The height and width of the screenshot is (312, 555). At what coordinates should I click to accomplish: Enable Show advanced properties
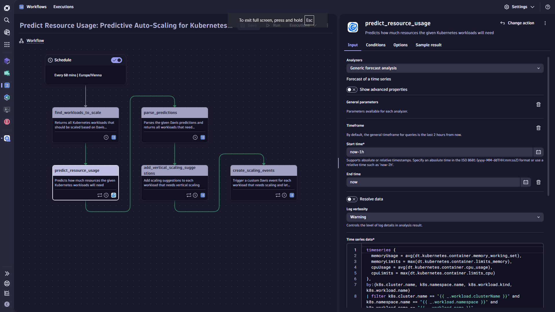point(352,89)
